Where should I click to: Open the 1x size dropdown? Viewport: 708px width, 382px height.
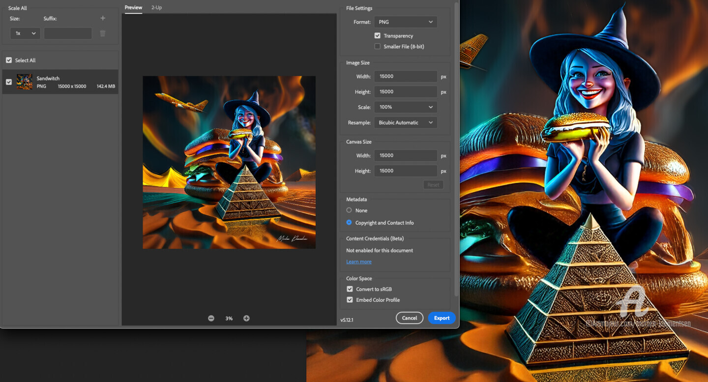coord(25,33)
